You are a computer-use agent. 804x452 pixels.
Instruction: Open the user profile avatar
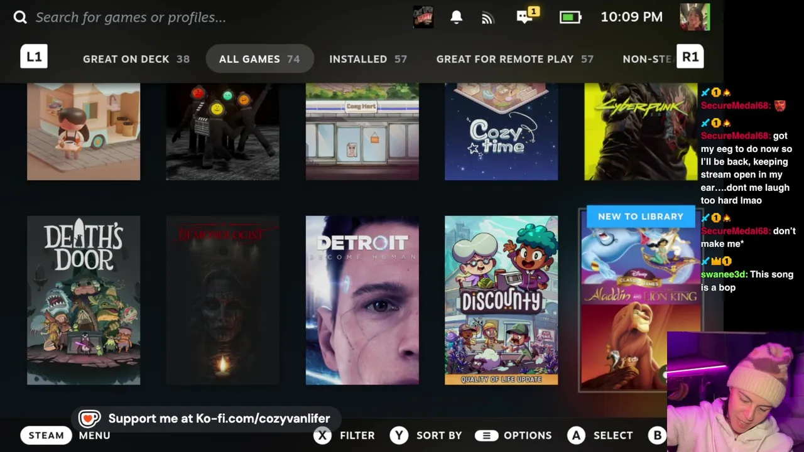click(695, 17)
